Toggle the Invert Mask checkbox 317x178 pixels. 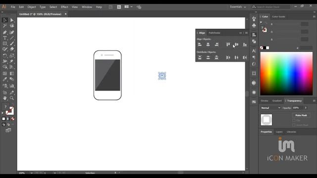pyautogui.click(x=294, y=125)
